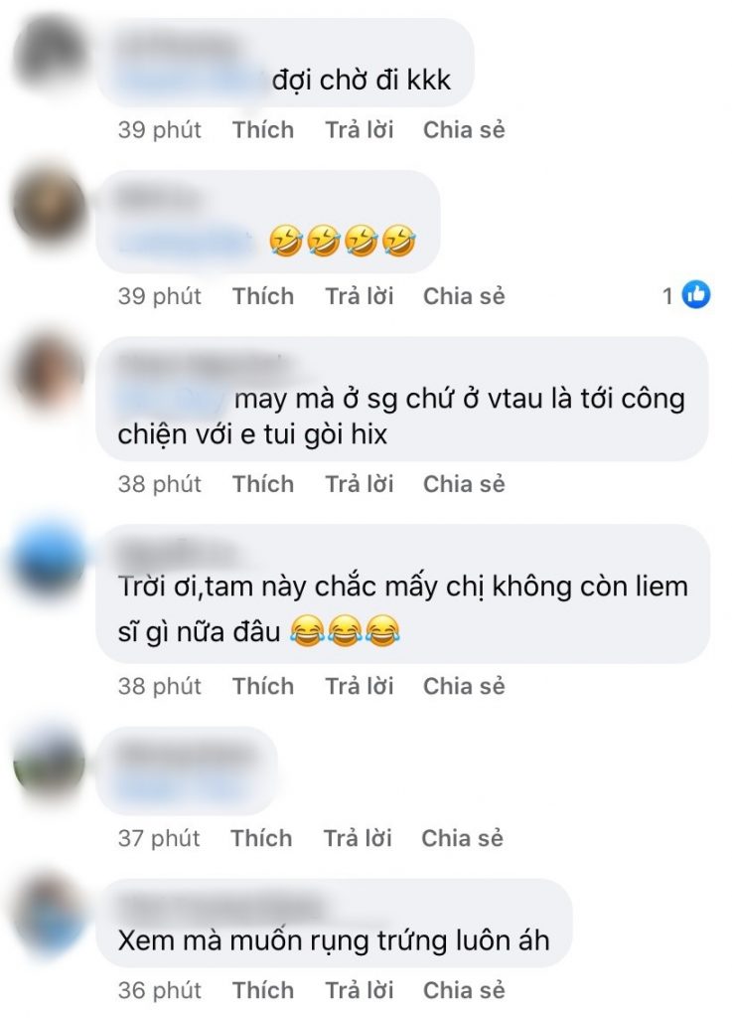
Task: Click Trả lời under the 'may mà ở sg' comment
Action: [360, 484]
